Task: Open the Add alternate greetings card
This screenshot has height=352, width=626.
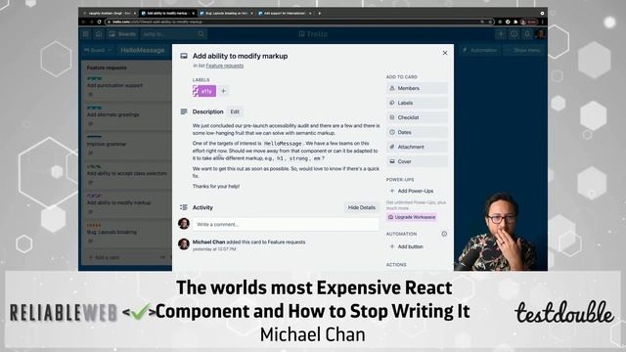Action: tap(127, 116)
